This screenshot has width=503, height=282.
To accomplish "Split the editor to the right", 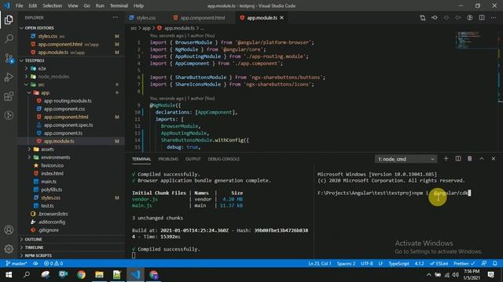I will 482,17.
